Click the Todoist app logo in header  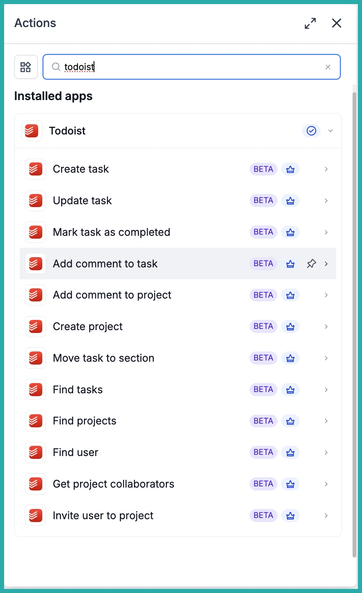coord(32,131)
